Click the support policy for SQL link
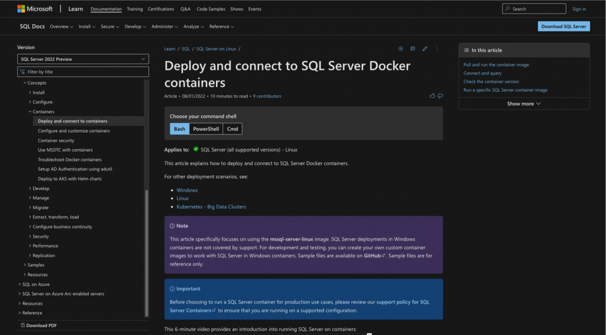Viewport: 606px width, 335px height. 402,302
